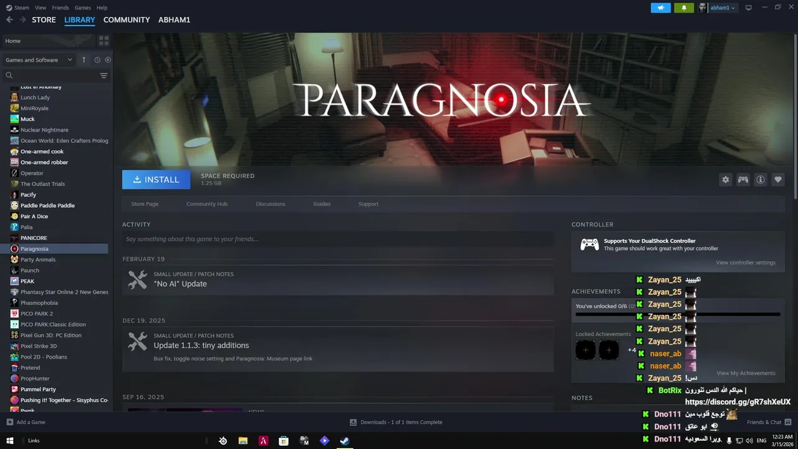798x449 pixels.
Task: Open Manage gear icon for Paragnosia
Action: point(726,180)
